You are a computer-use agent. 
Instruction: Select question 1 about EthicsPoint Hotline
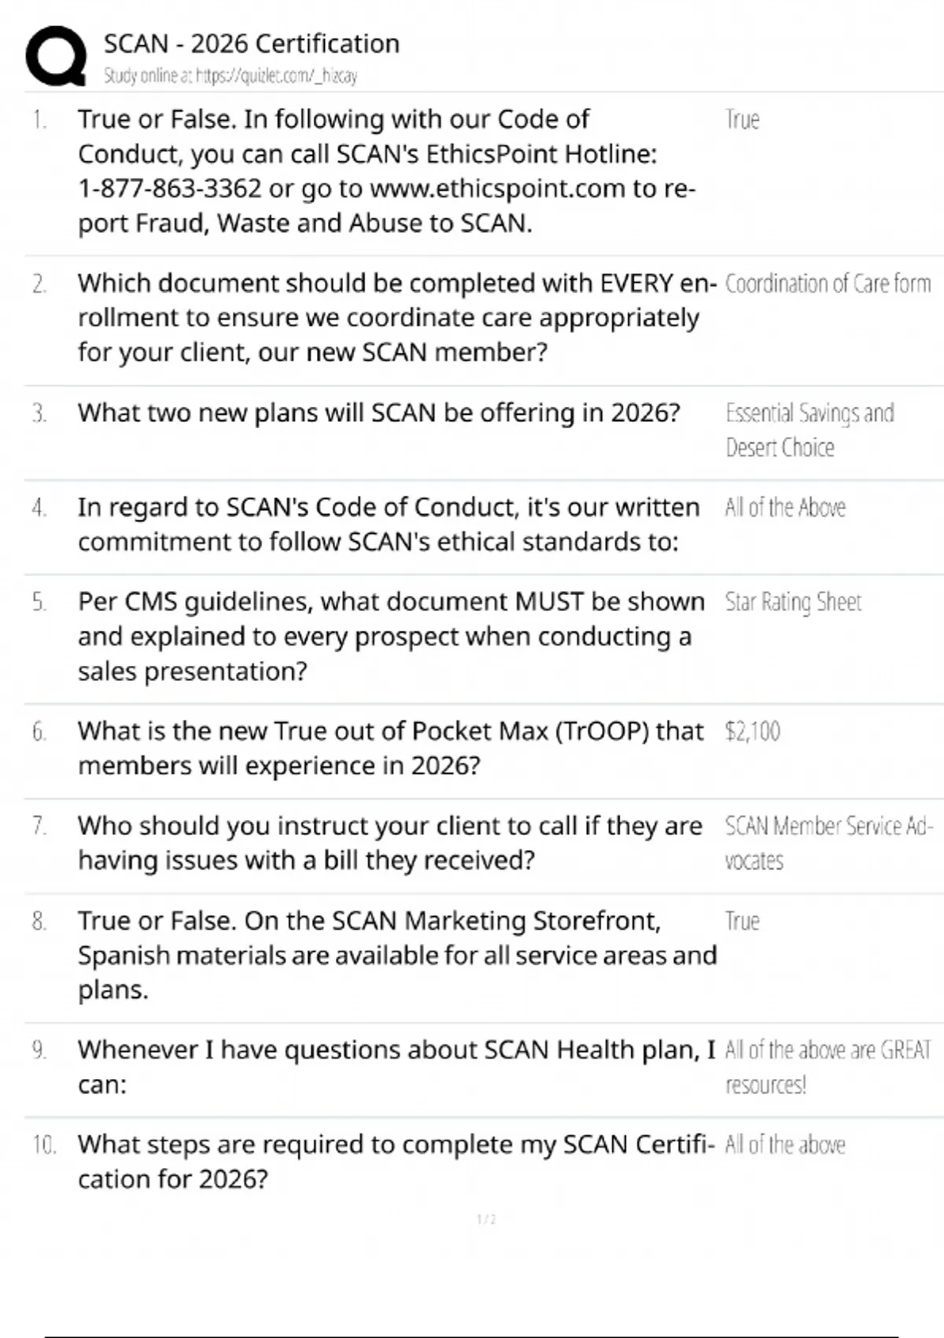coord(385,172)
